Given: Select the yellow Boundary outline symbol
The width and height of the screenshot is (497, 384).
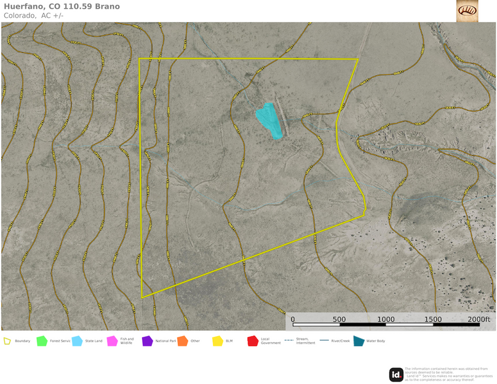Looking at the screenshot, I should point(9,340).
